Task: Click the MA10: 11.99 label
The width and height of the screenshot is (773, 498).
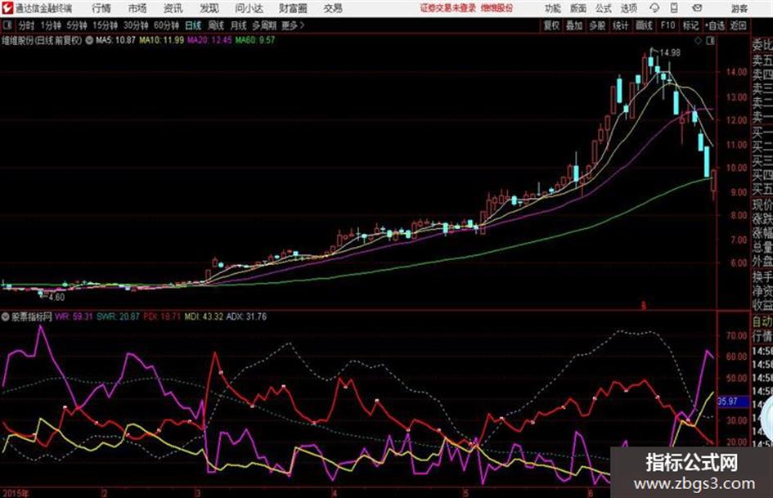Action: click(162, 40)
